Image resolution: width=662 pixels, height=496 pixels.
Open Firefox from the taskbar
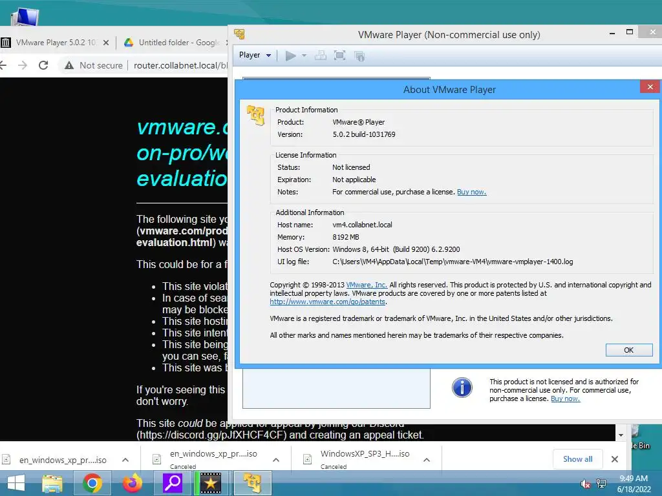(132, 483)
